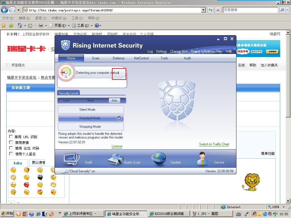The height and width of the screenshot is (218, 291).
Task: Open the Home icon dropdown arrow
Action: coord(25,26)
